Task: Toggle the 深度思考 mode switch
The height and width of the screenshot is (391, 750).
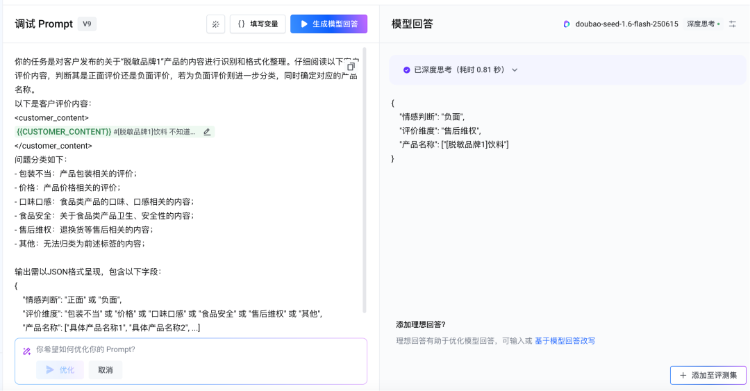Action: point(703,24)
